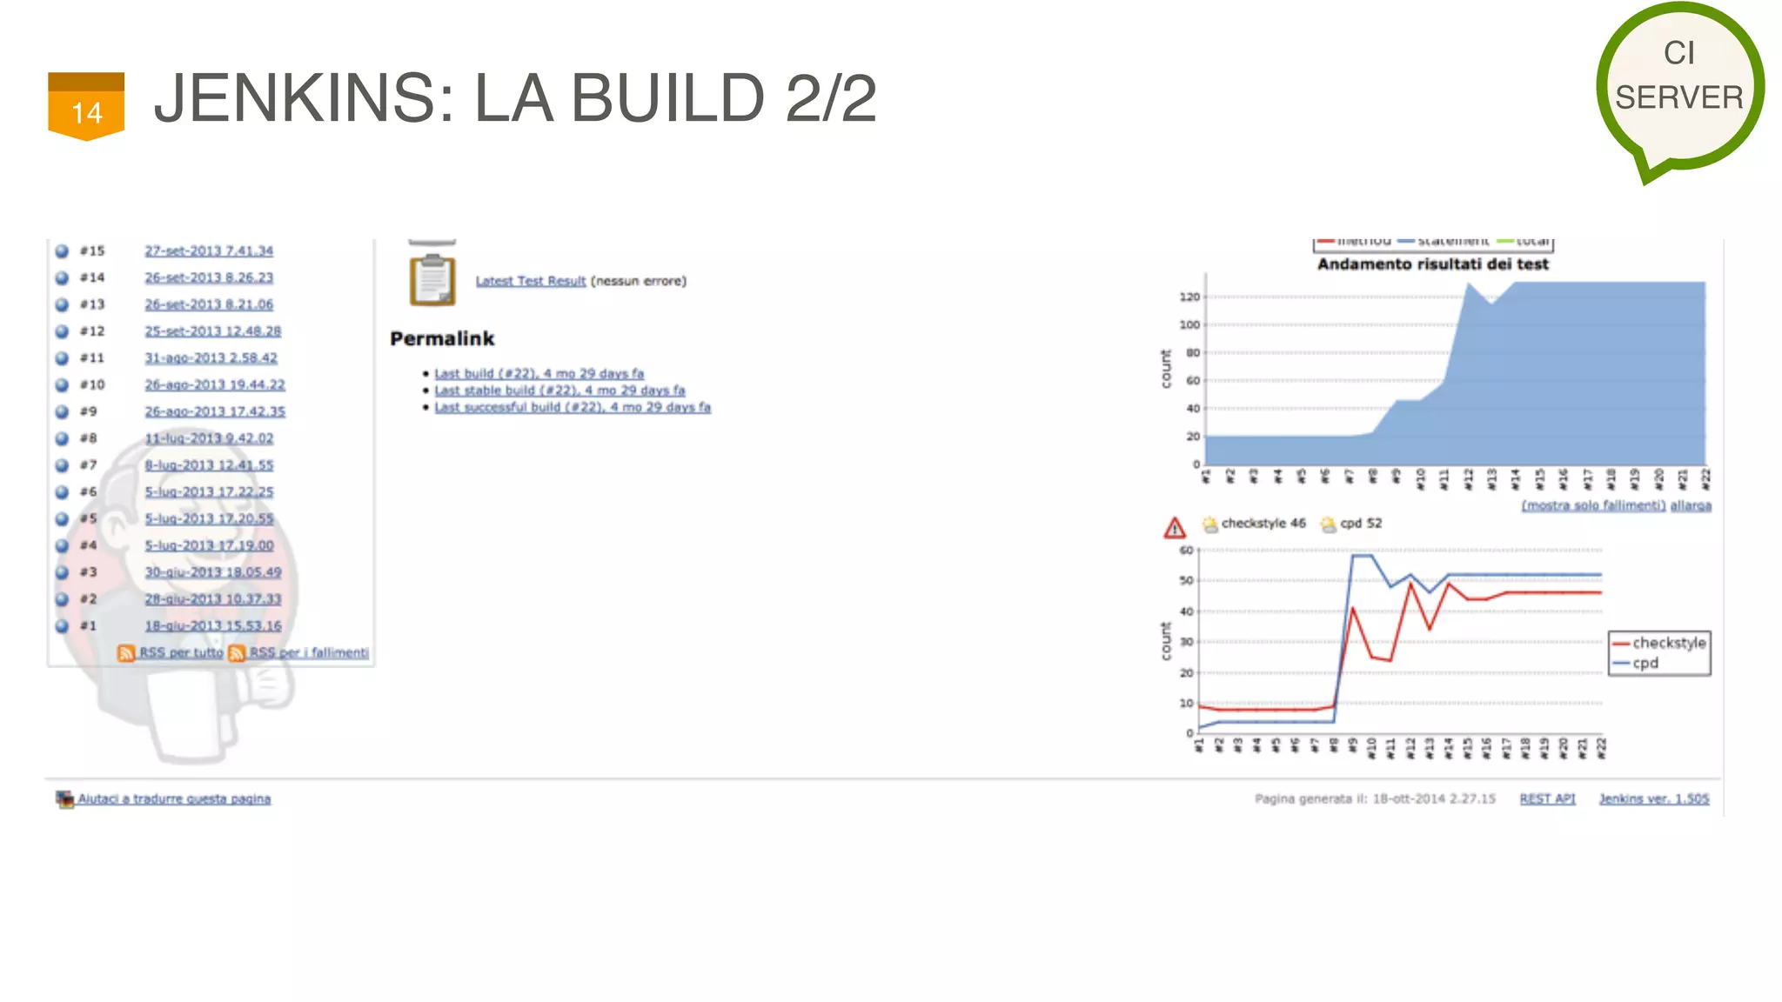Open the 'Last successful build (#22)' permalink
The width and height of the screenshot is (1782, 1002).
pyautogui.click(x=573, y=407)
